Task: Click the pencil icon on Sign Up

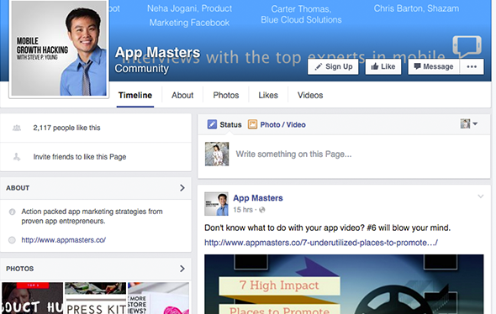Action: coord(319,66)
